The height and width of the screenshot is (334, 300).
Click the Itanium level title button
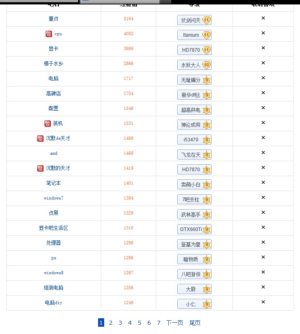click(191, 35)
